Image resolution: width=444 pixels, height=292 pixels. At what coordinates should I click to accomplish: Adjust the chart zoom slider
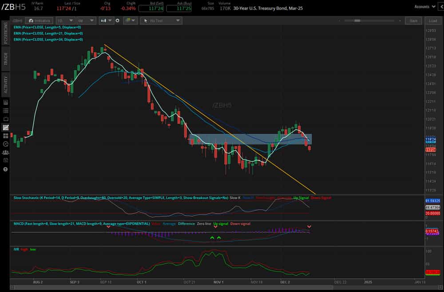pyautogui.click(x=357, y=20)
